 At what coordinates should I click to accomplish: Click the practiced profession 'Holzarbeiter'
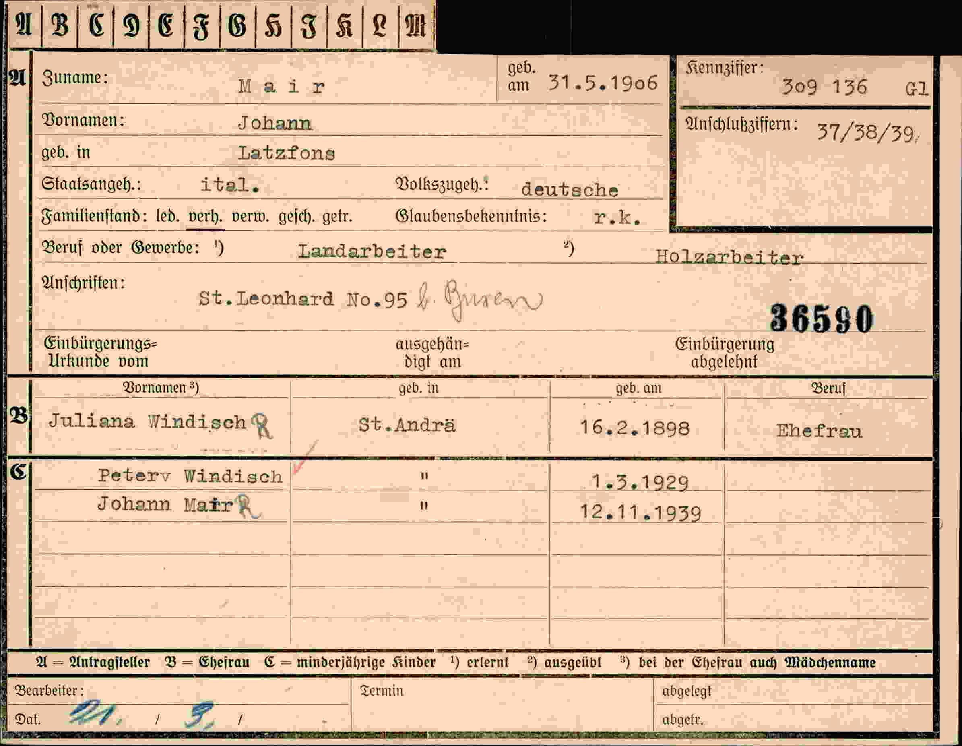click(729, 257)
